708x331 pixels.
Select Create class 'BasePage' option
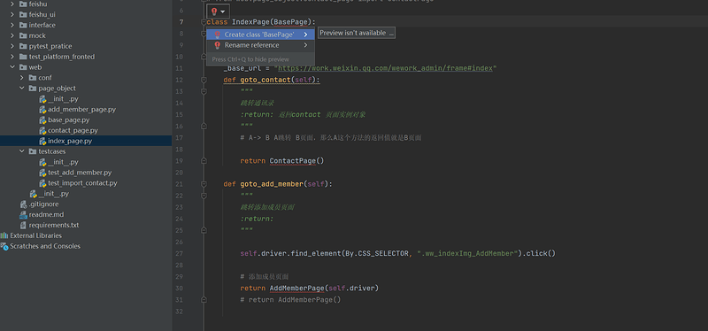260,35
